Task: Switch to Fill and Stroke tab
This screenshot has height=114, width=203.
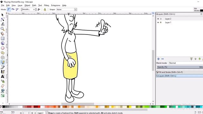Action: (180, 72)
